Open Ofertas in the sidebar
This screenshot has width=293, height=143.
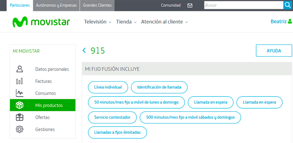pos(43,117)
